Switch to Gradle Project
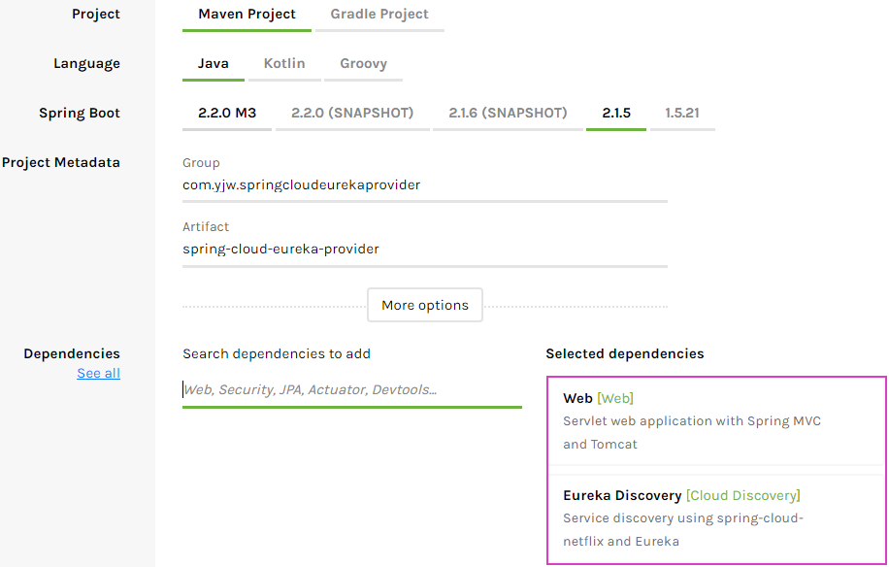 (379, 15)
